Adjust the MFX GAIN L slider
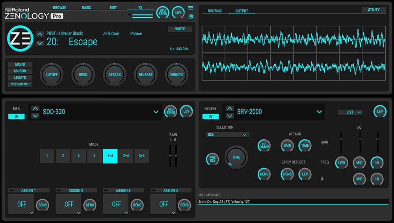This screenshot has height=223, width=394. coord(170,156)
